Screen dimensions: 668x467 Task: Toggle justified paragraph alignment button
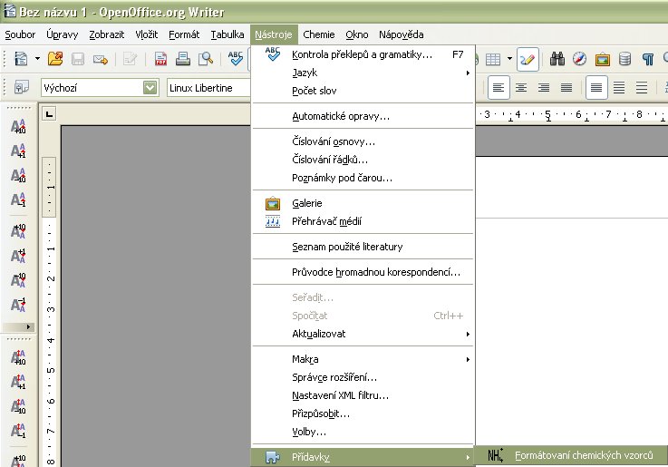click(x=566, y=88)
